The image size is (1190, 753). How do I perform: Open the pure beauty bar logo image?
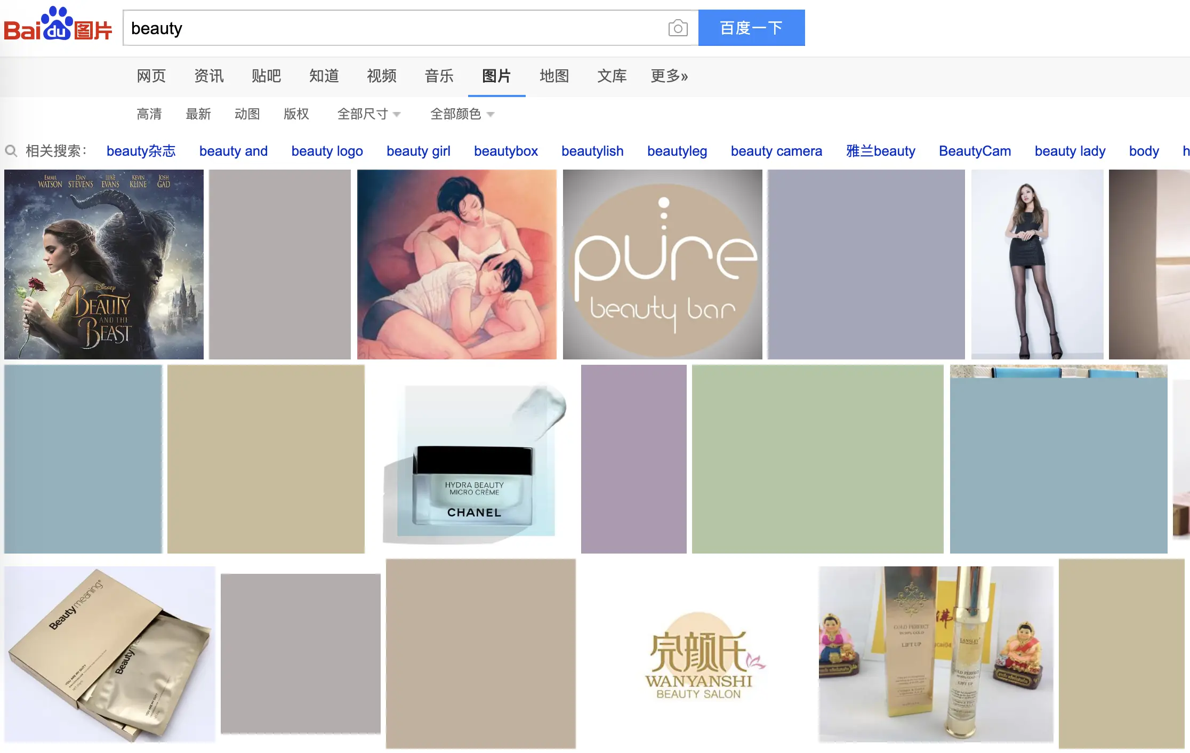click(x=662, y=265)
